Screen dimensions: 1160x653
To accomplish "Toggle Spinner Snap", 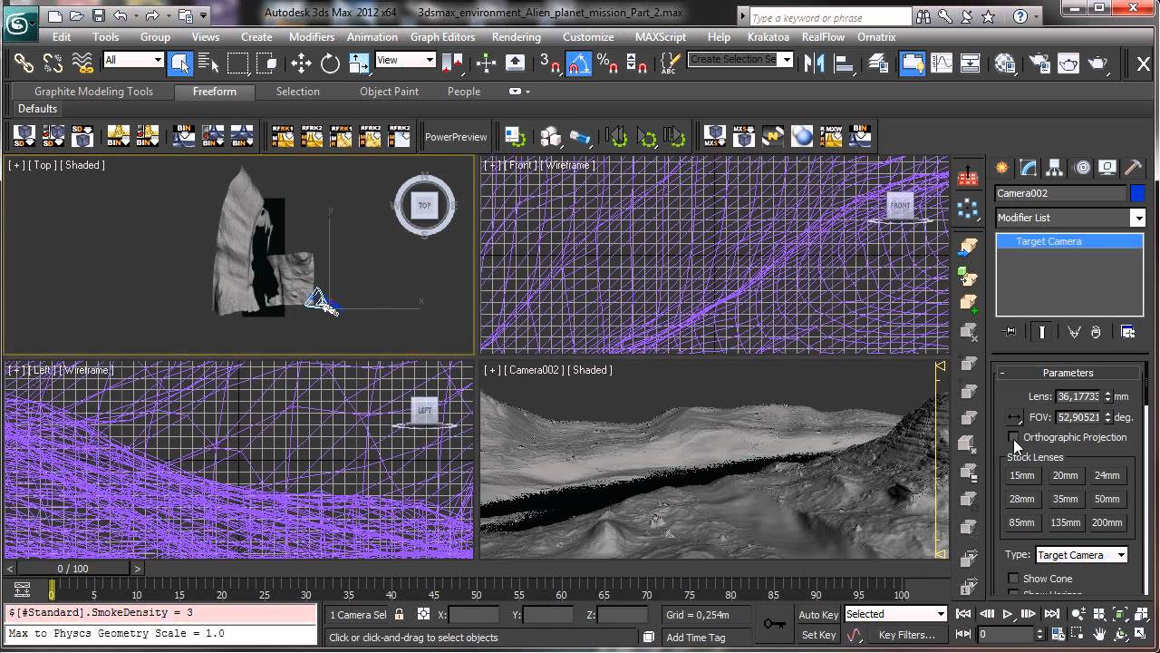I will point(637,63).
